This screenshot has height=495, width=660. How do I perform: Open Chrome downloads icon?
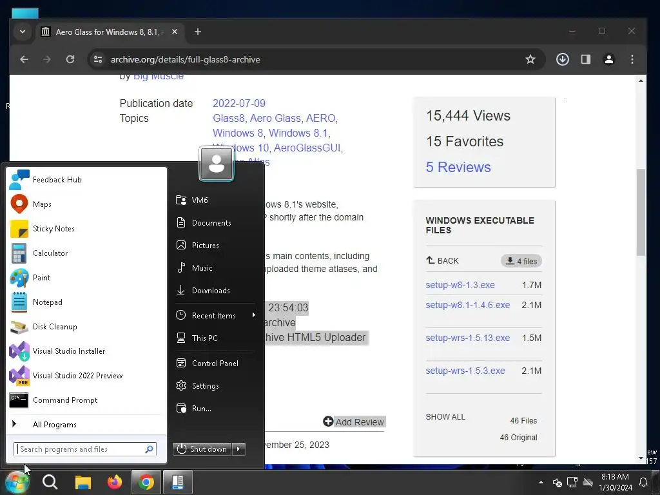[562, 59]
